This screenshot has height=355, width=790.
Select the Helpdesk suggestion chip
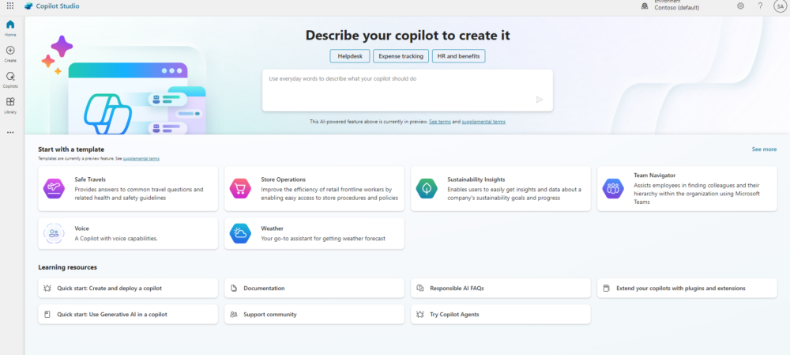[349, 56]
